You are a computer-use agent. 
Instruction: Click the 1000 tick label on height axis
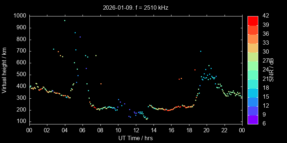click(19, 16)
